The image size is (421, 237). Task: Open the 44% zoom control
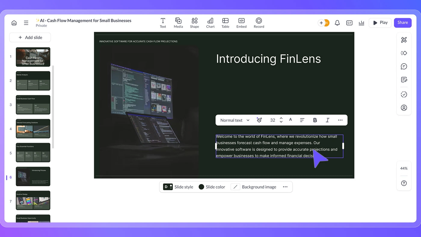pyautogui.click(x=404, y=168)
